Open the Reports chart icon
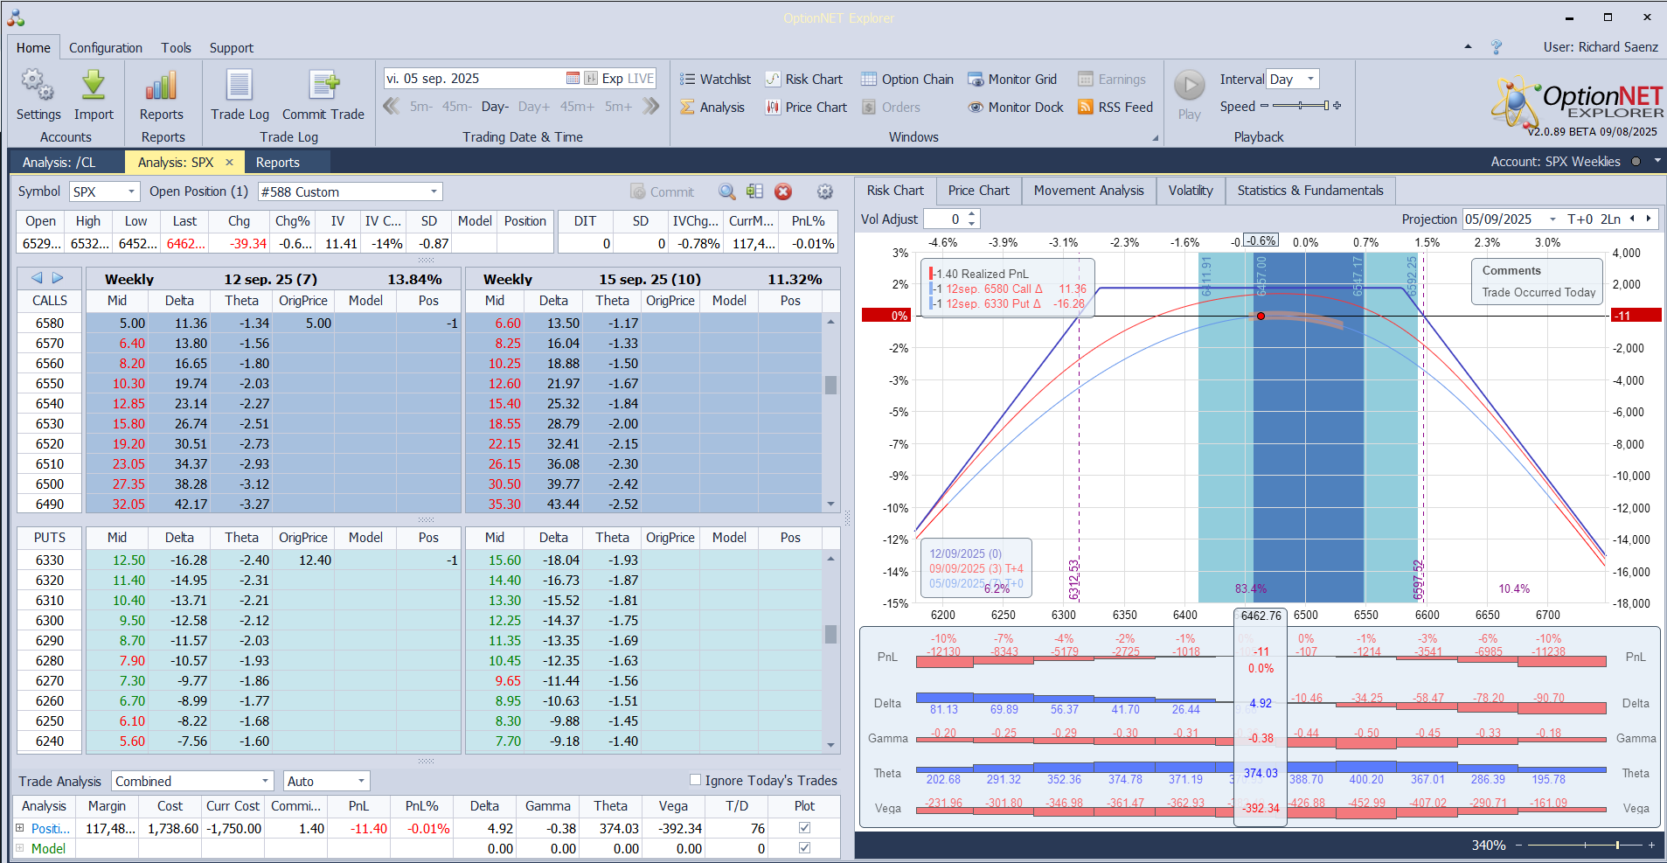1667x863 pixels. click(x=161, y=86)
